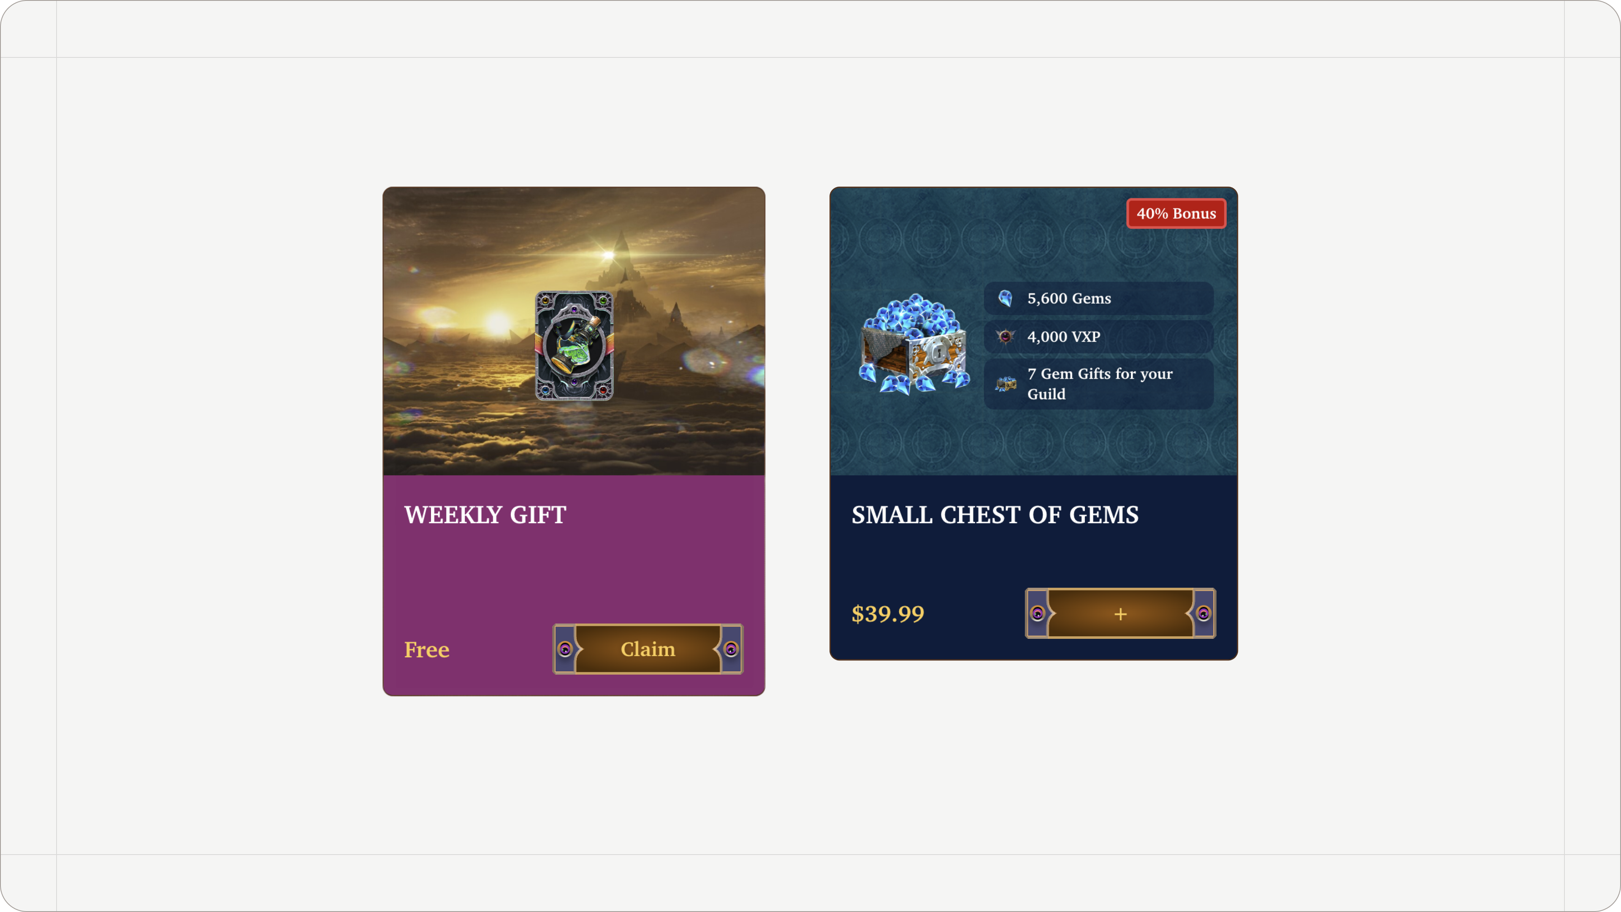1621x912 pixels.
Task: Click the Small Chest of Gems title
Action: pos(995,515)
